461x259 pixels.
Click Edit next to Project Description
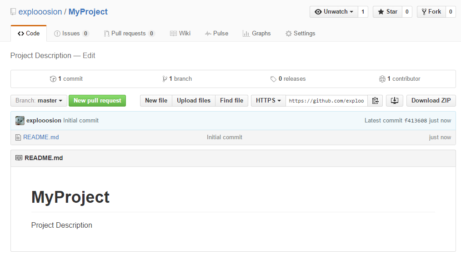(89, 56)
